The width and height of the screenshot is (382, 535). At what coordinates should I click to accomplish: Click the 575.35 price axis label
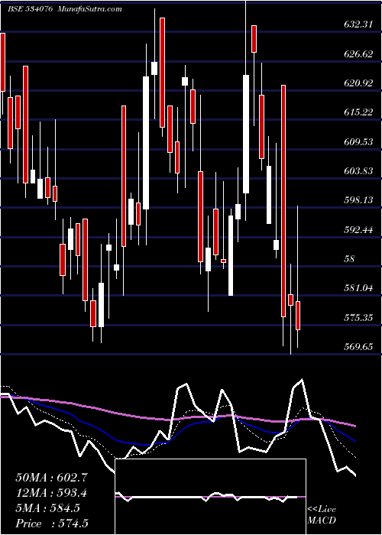(x=358, y=318)
